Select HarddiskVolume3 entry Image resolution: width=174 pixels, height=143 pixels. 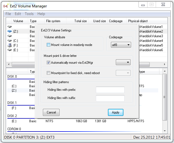click(151, 36)
